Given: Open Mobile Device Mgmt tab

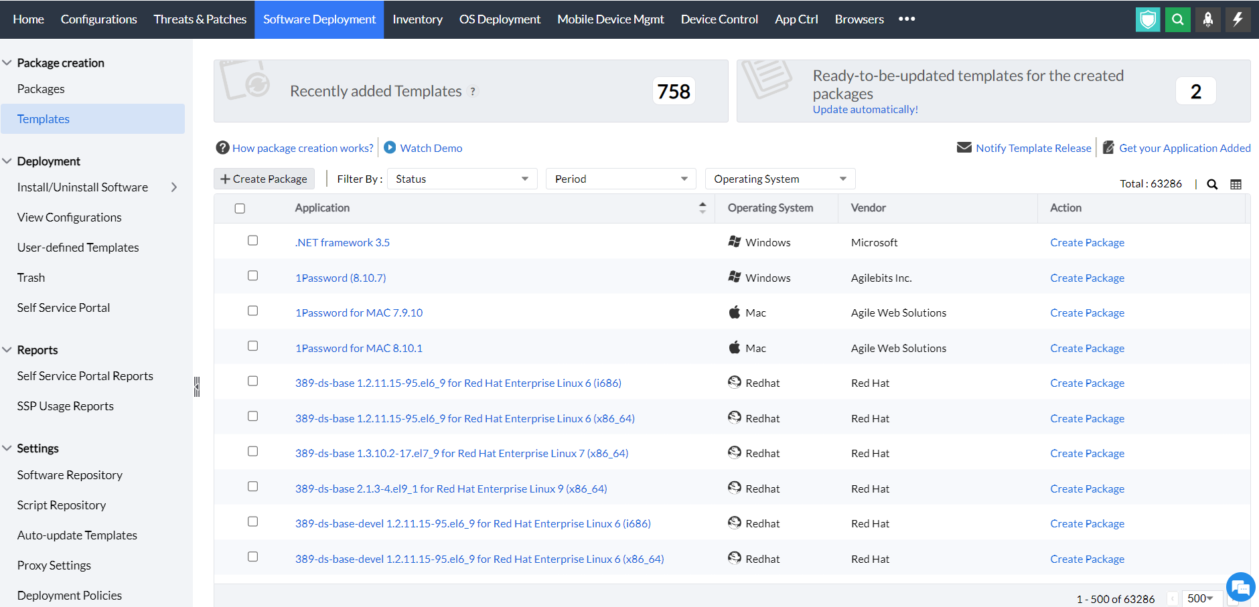Looking at the screenshot, I should (x=611, y=19).
